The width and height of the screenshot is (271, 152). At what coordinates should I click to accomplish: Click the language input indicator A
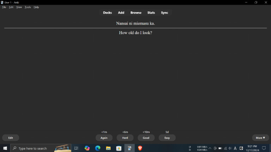(235, 148)
